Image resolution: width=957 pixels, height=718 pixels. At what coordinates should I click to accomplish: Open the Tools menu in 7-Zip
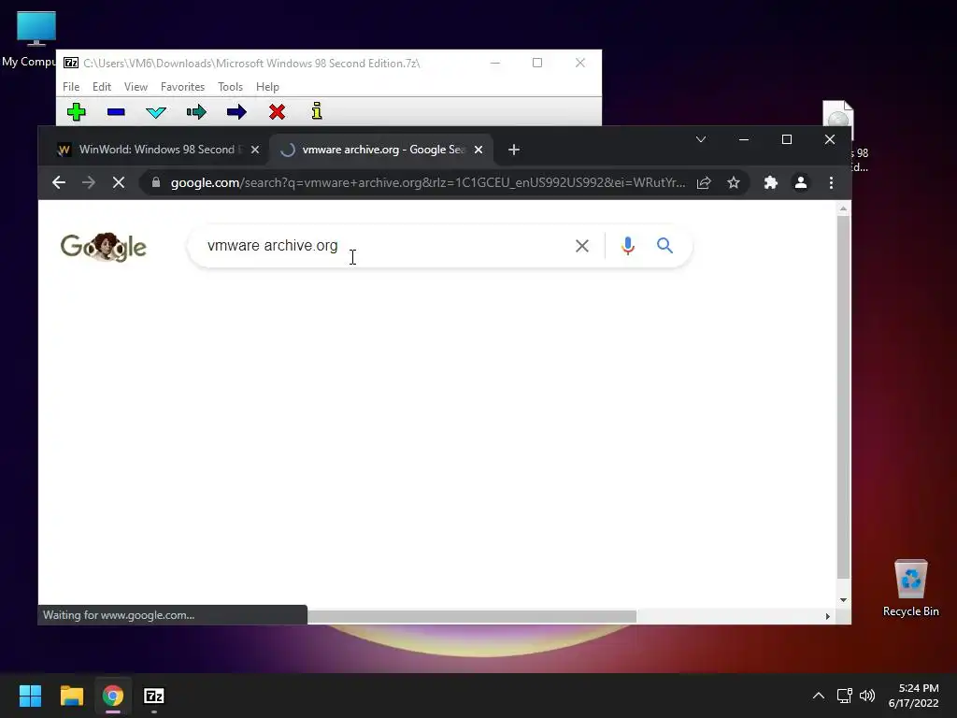pyautogui.click(x=230, y=87)
